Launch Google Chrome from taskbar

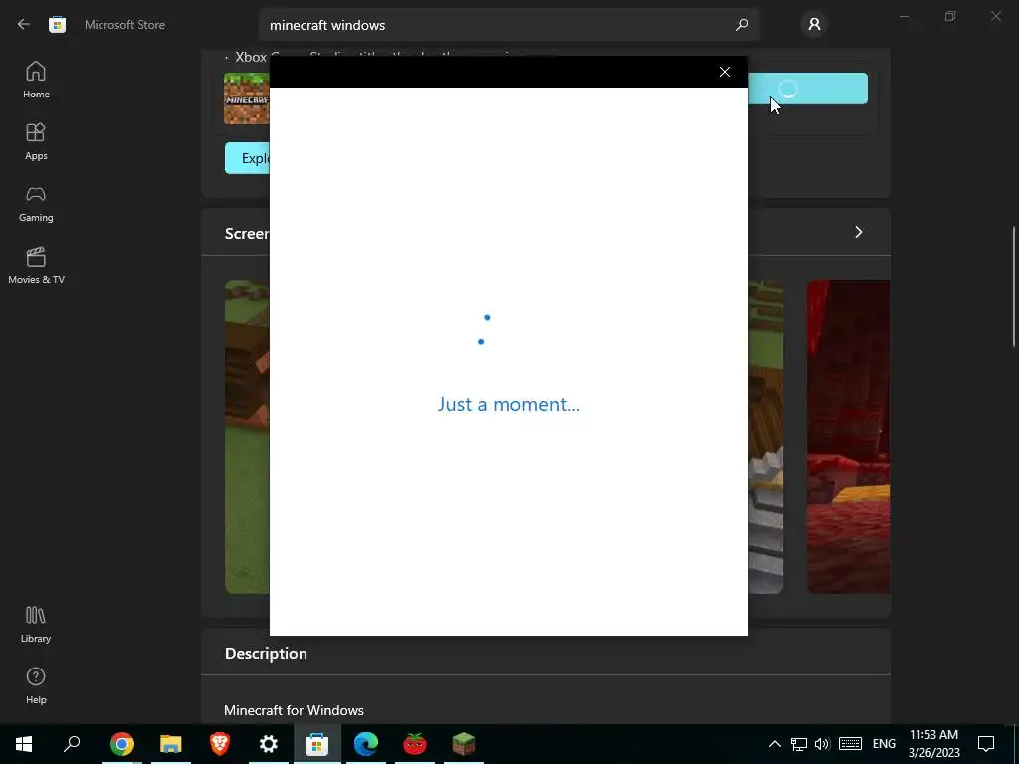pos(121,743)
